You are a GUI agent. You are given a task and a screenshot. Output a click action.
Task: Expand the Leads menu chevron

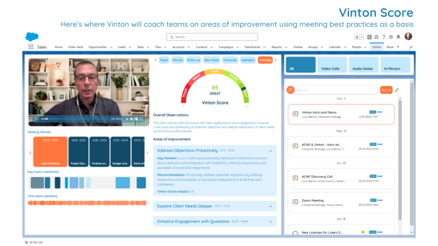[130, 47]
